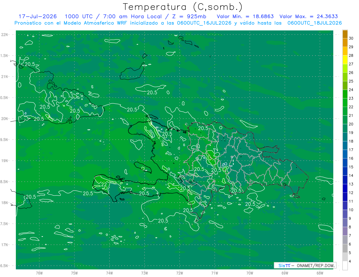359x277 pixels.
Task: Click the "69W" longitude label
Action: pyautogui.click(x=285, y=273)
